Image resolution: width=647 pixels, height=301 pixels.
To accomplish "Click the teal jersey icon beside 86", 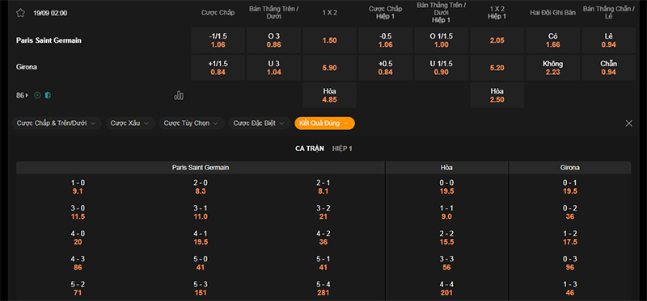I will 48,95.
